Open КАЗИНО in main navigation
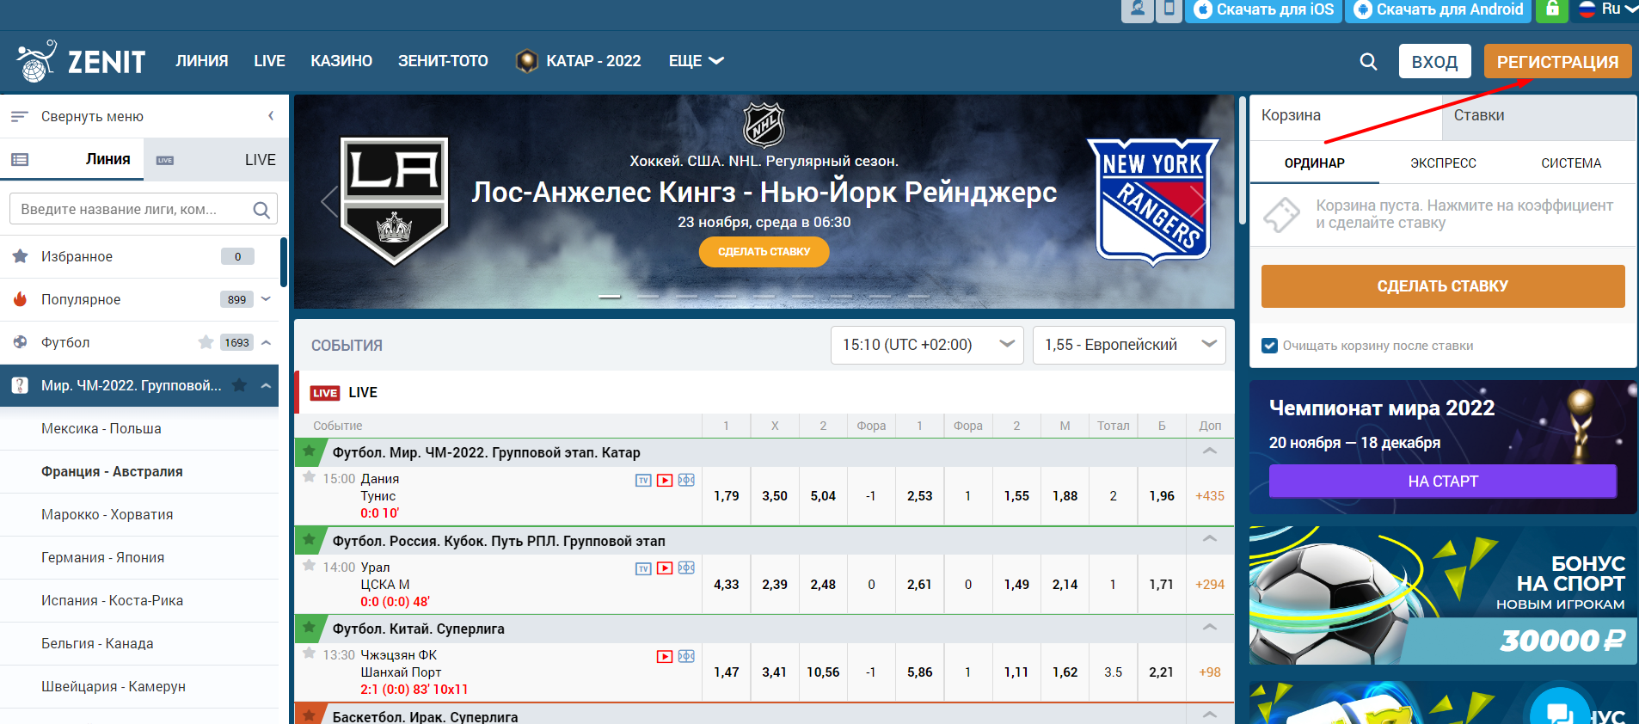 tap(341, 61)
